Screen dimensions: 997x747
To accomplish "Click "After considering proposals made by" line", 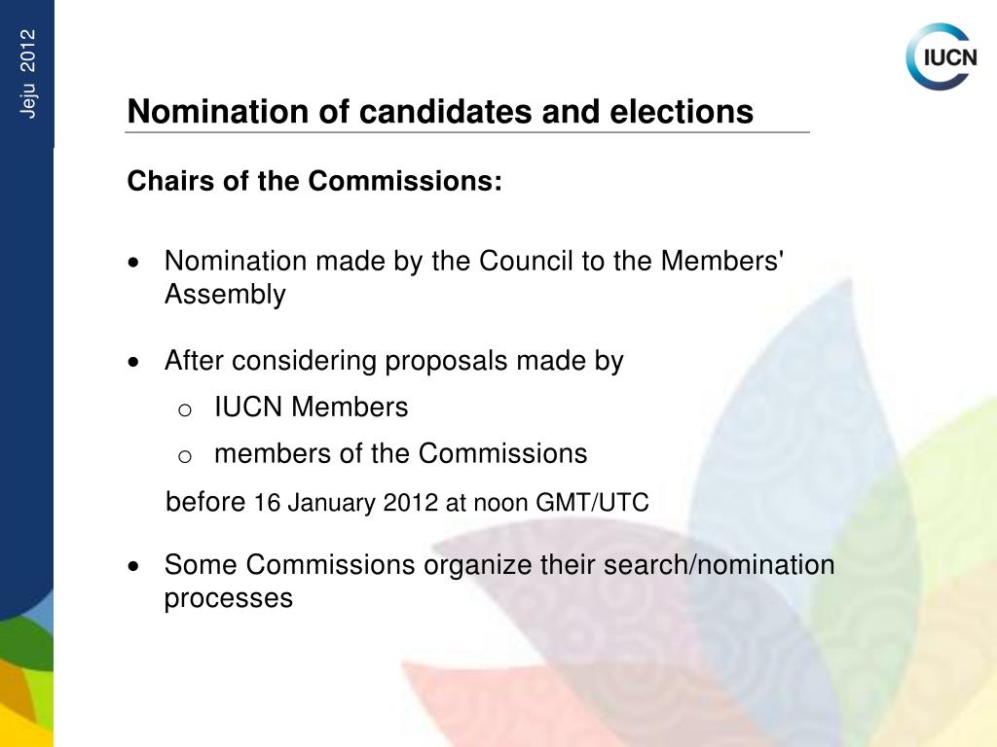I will pos(393,361).
